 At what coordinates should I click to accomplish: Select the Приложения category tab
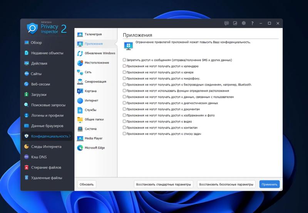(95, 44)
